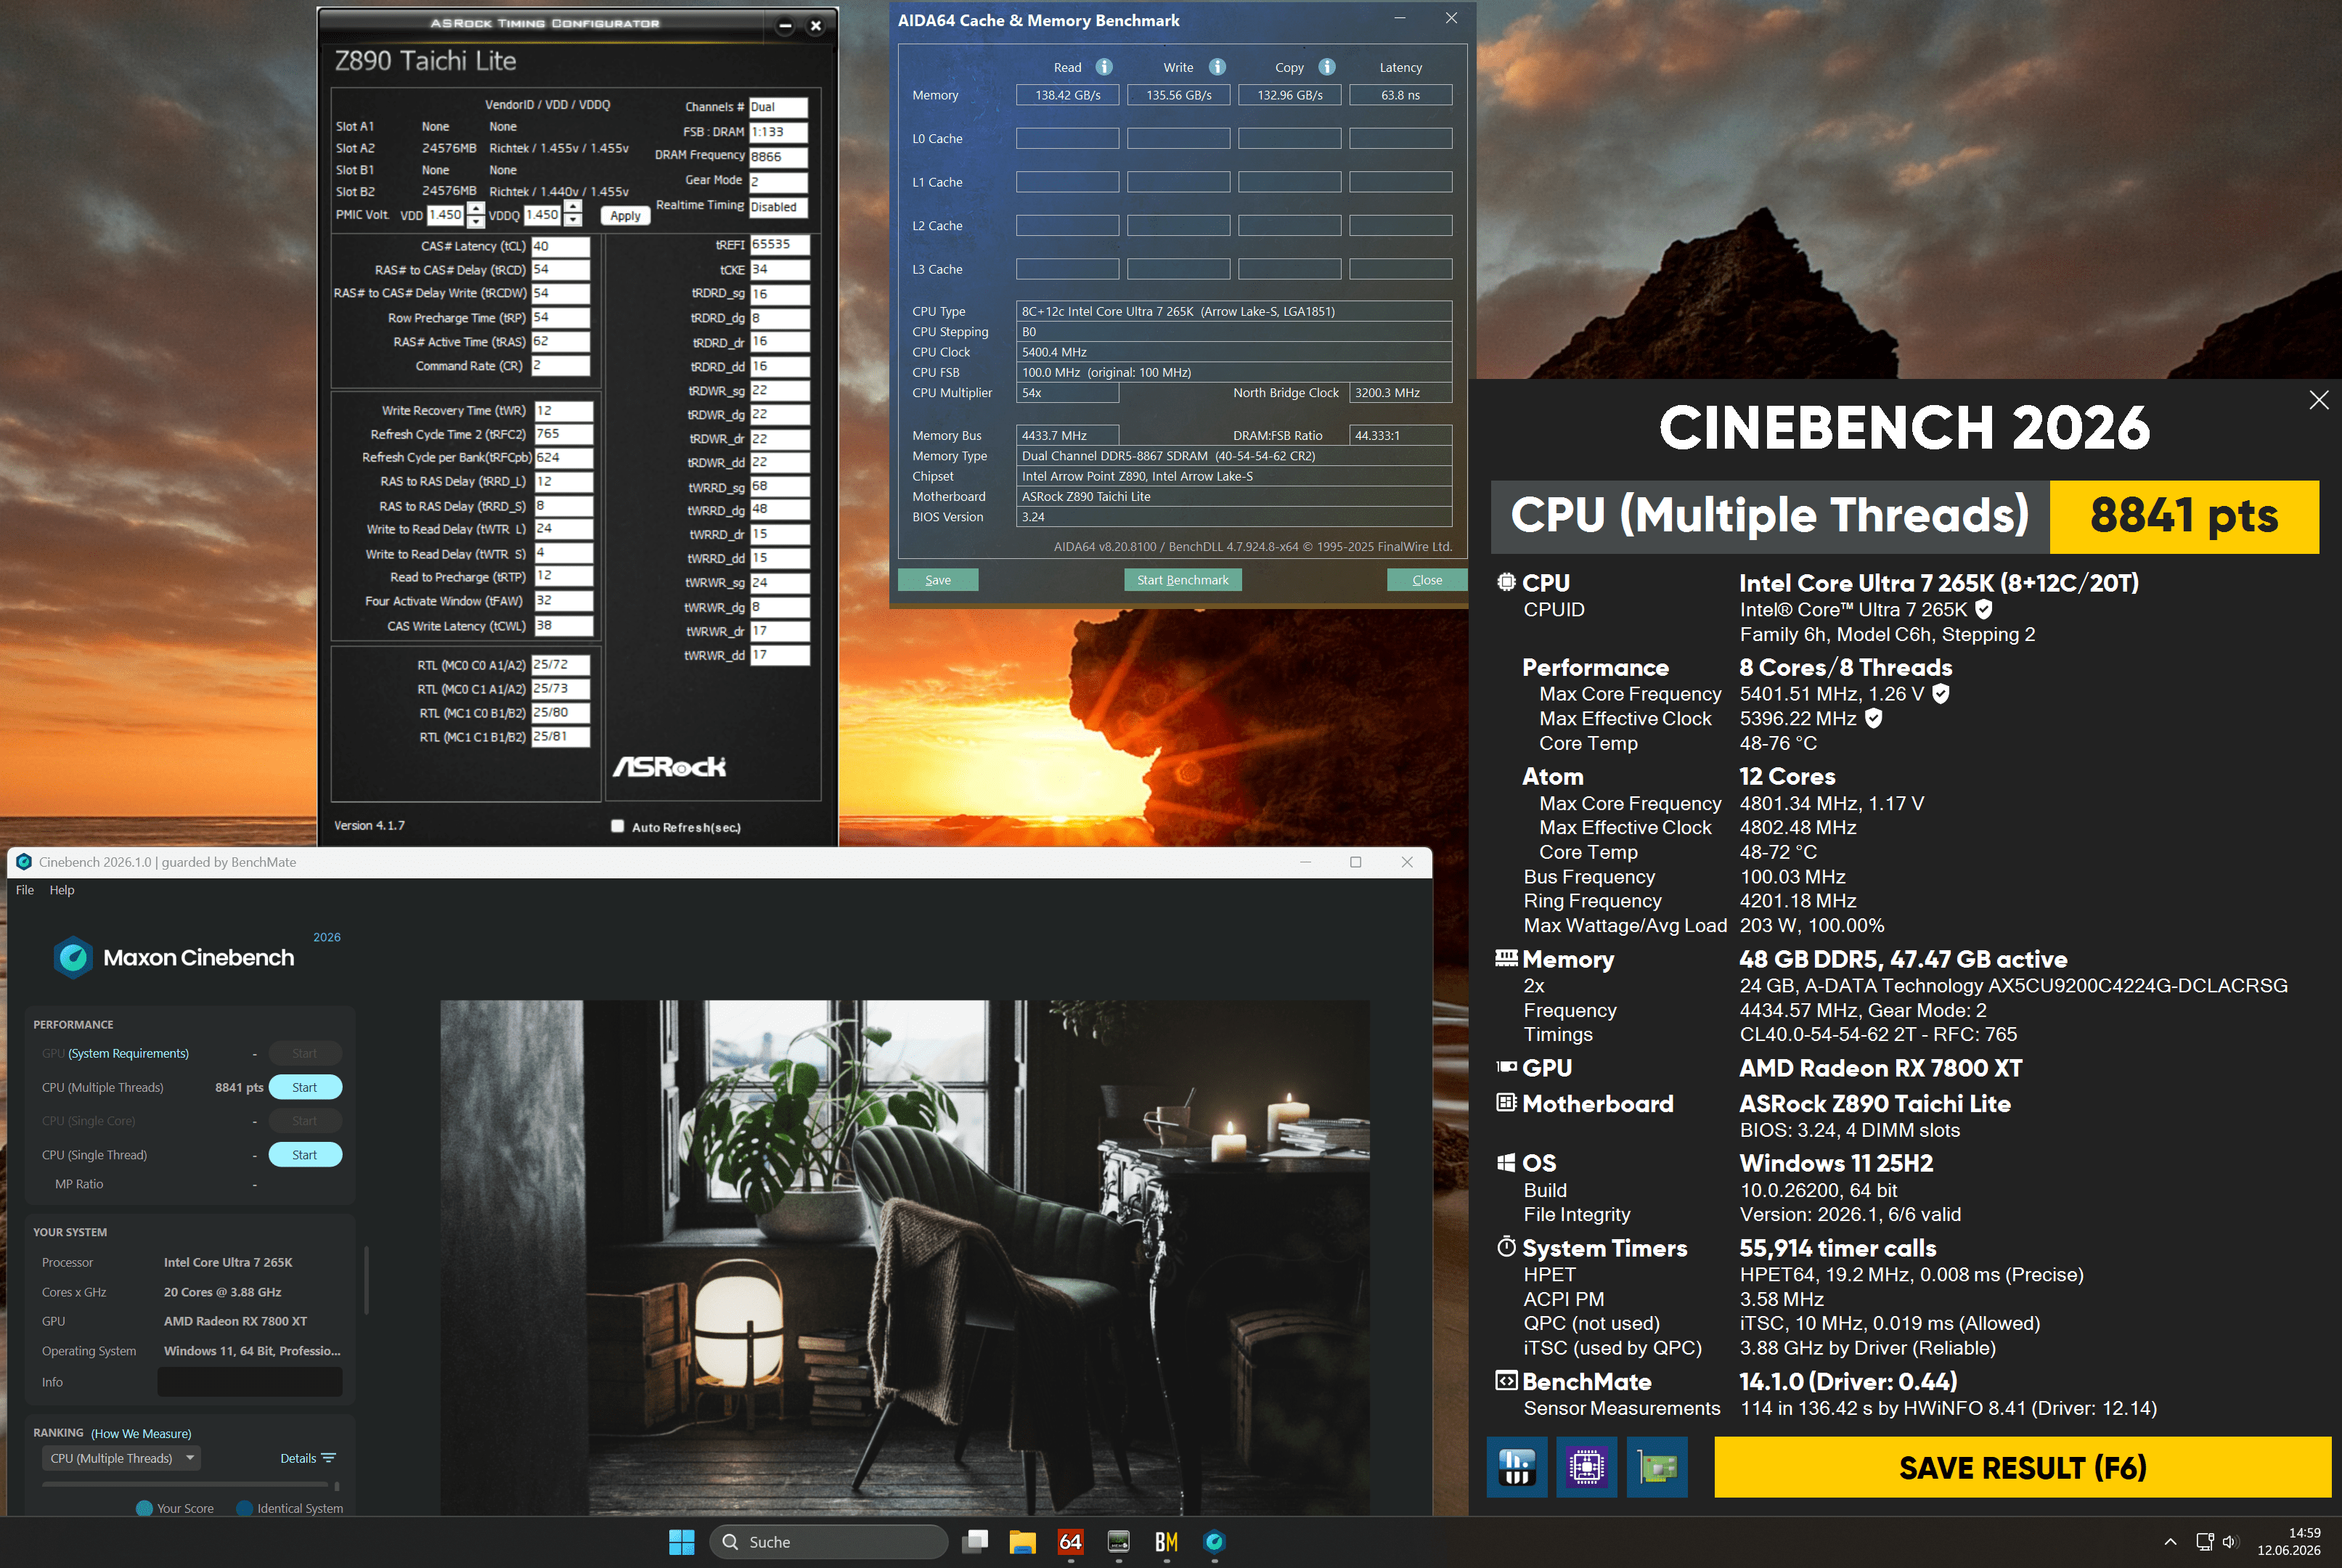The width and height of the screenshot is (2342, 1568).
Task: Click the tREFI value field
Action: pyautogui.click(x=779, y=245)
